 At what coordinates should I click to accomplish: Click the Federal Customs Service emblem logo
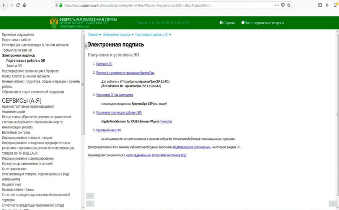point(54,23)
